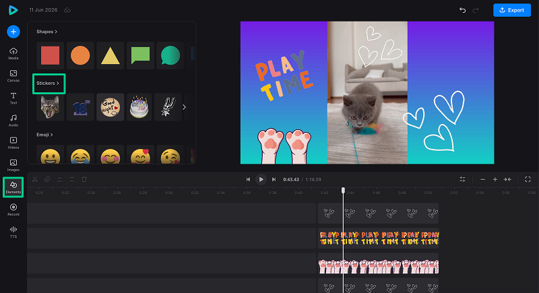Select the large hearts sticker on right
This screenshot has width=539, height=293.
[434, 121]
